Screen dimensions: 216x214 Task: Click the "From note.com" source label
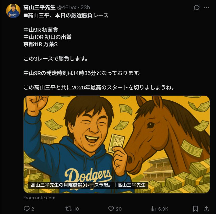pyautogui.click(x=39, y=198)
